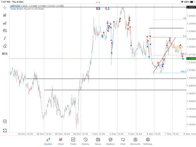Tap the 1.19200 price axis label
196x147 pixels.
tap(191, 124)
